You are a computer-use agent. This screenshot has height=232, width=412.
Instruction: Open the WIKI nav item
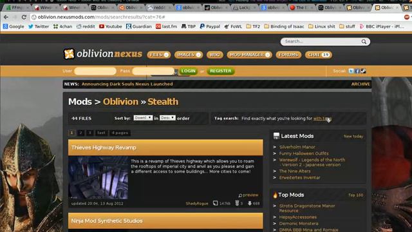[x=214, y=55]
